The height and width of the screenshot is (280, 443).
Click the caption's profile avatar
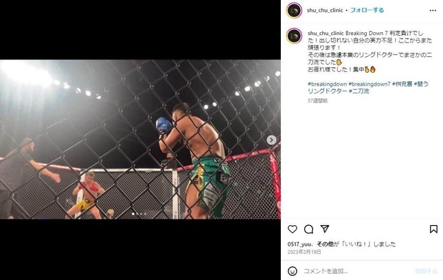(294, 36)
